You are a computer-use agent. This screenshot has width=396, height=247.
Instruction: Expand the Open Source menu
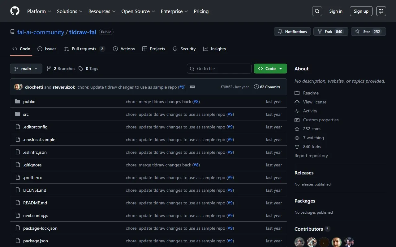click(138, 11)
